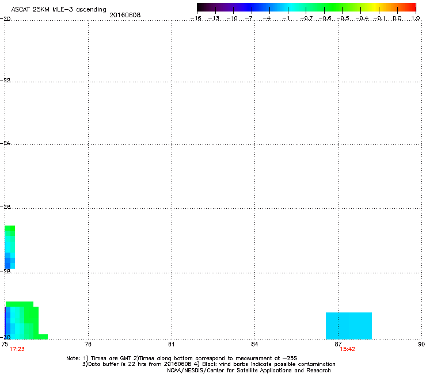Screen dimensions: 426x374
Task: Click the -13 label on the color scale
Action: pos(214,18)
